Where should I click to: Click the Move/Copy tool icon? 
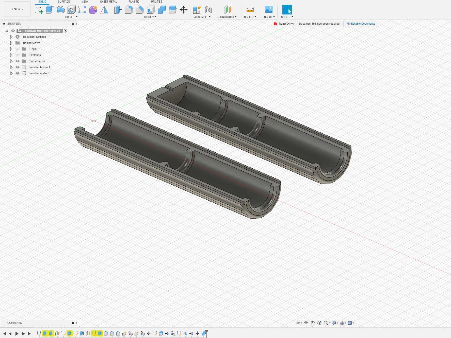pyautogui.click(x=183, y=10)
